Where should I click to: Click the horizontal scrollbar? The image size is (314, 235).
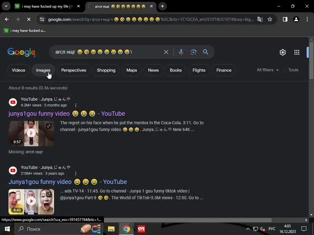[188, 220]
